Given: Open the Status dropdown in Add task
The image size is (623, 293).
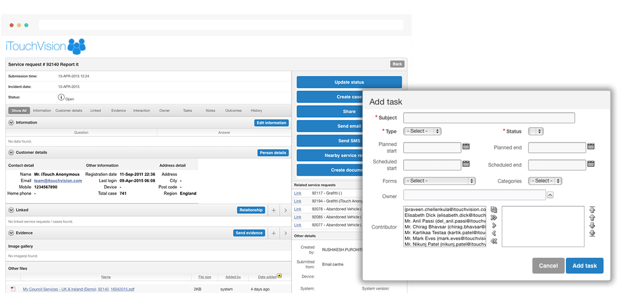Looking at the screenshot, I should (536, 131).
